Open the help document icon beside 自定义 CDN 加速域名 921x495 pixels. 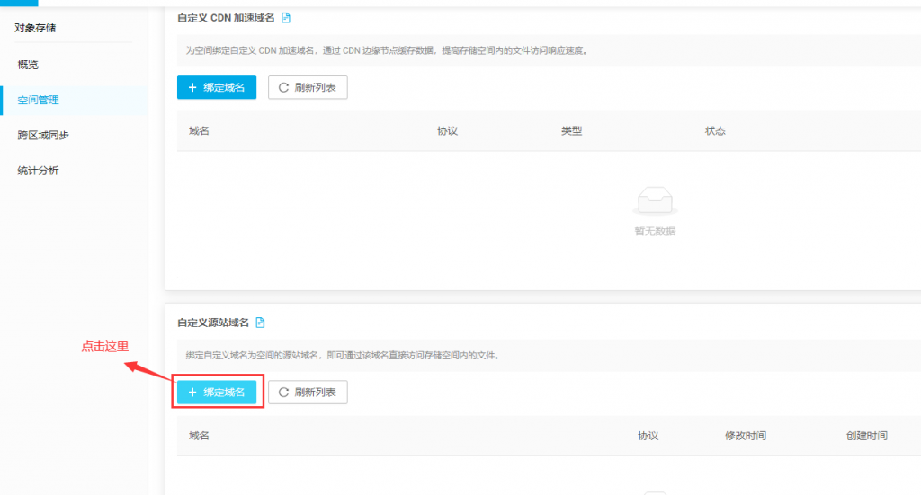point(286,18)
